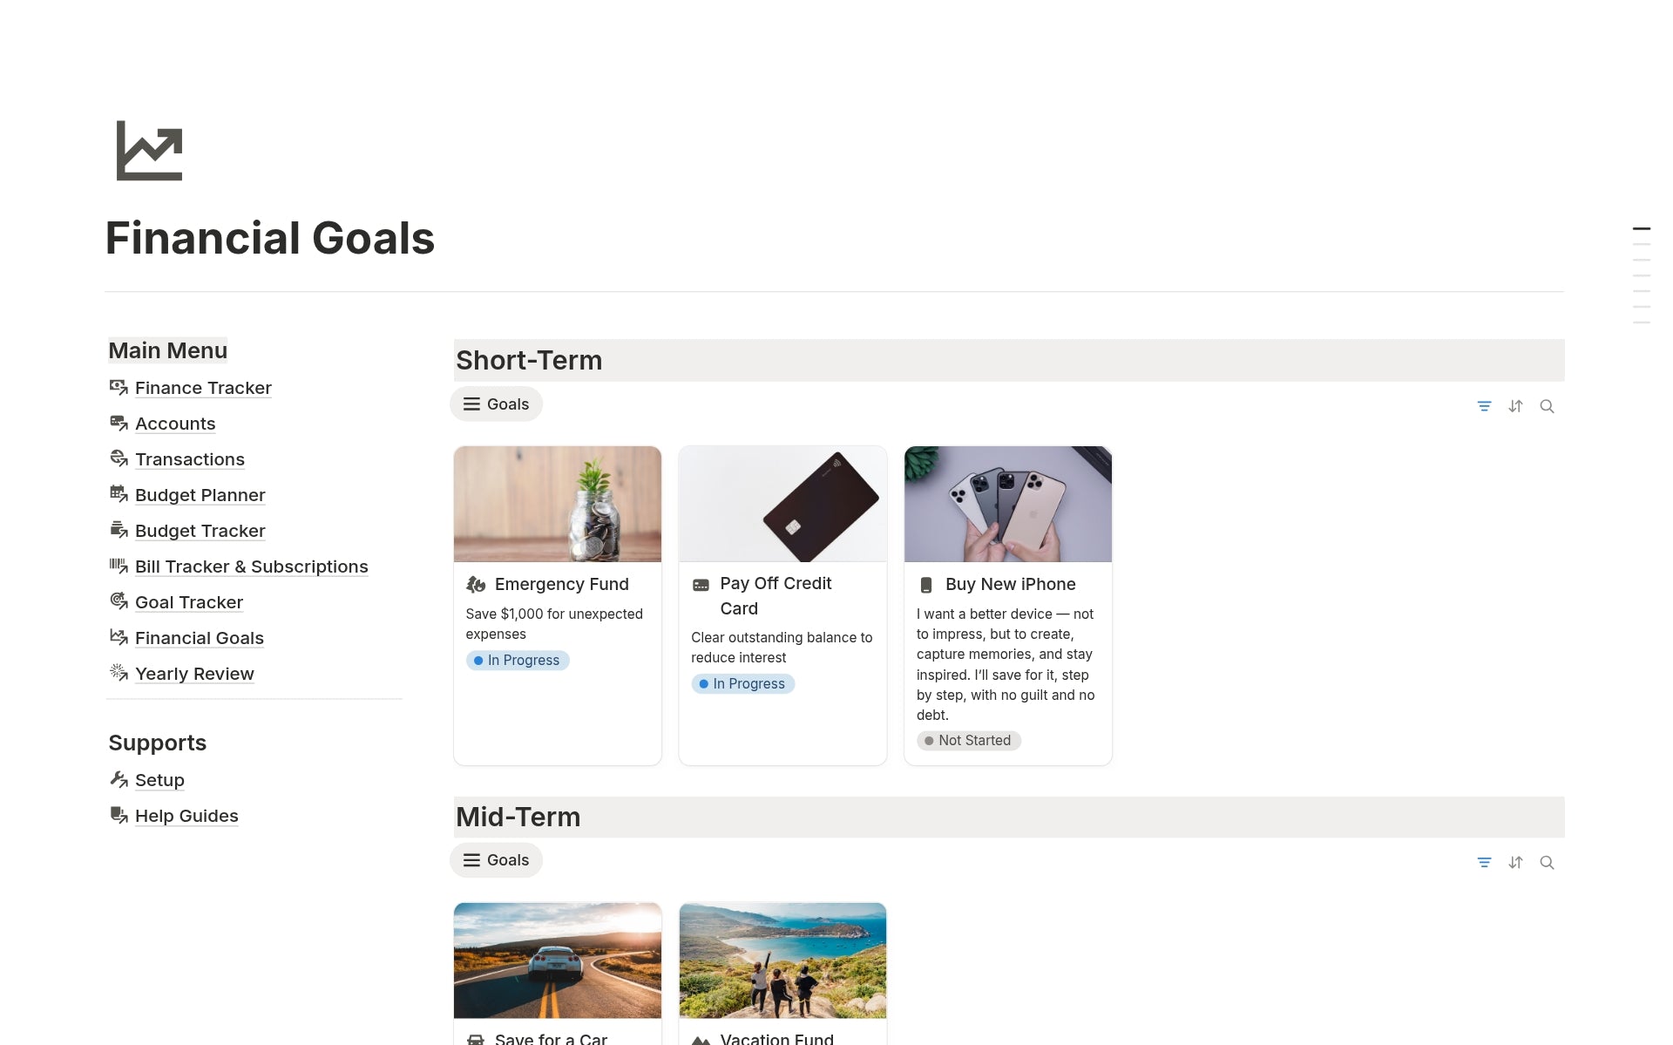Image resolution: width=1673 pixels, height=1045 pixels.
Task: Click Not Started status on iPhone goal
Action: 968,741
